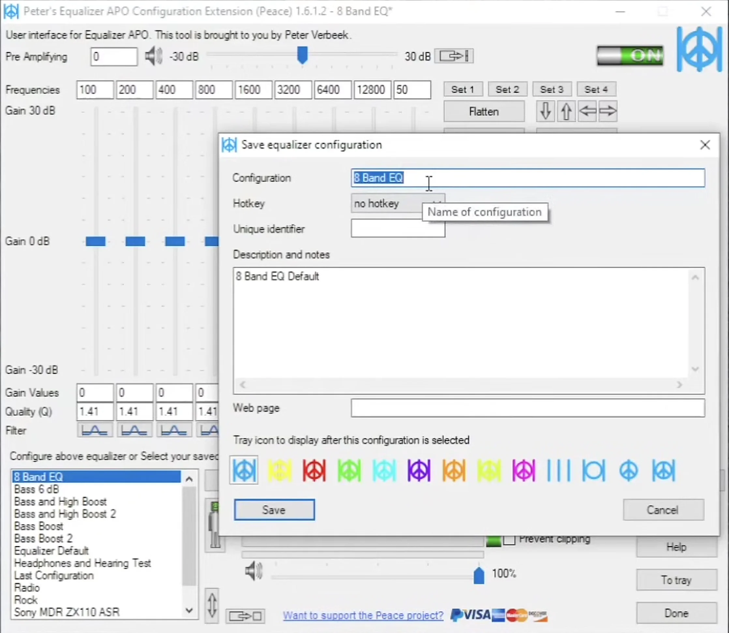Enable the Prevent clipping checkbox
This screenshot has width=729, height=633.
click(x=509, y=539)
